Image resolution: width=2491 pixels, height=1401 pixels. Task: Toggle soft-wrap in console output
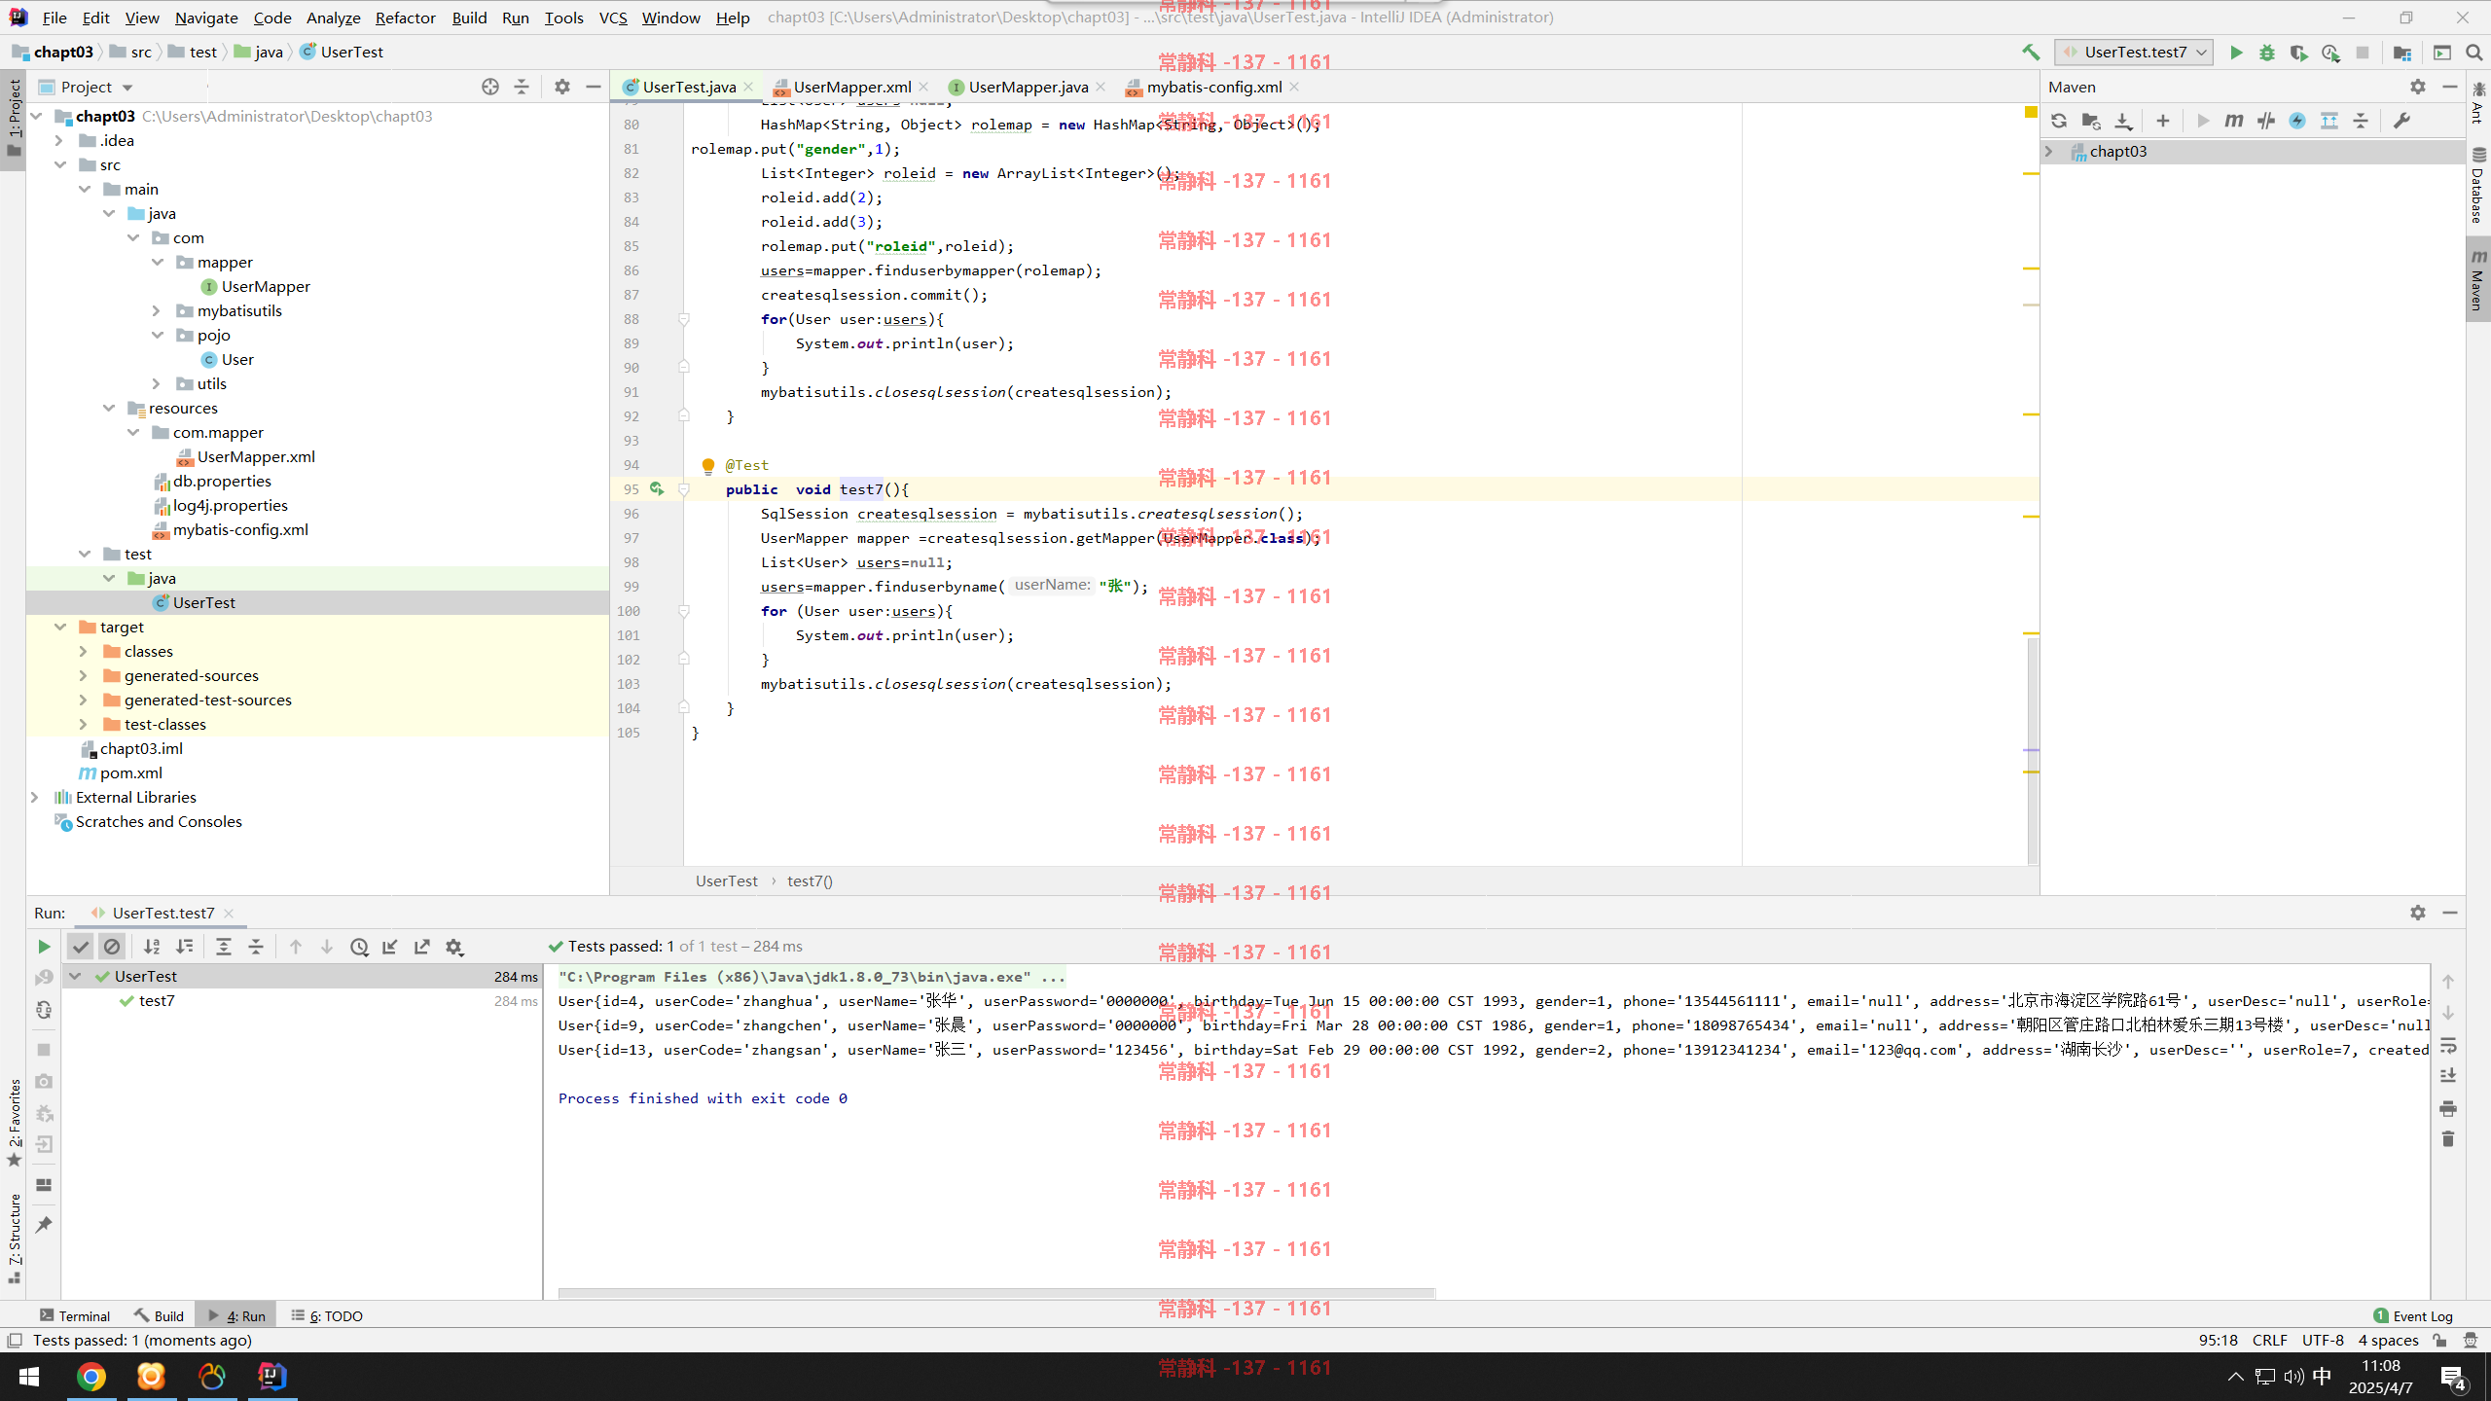point(2448,1045)
